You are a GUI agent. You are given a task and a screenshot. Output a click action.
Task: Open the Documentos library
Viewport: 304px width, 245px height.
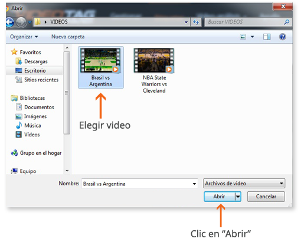(39, 107)
